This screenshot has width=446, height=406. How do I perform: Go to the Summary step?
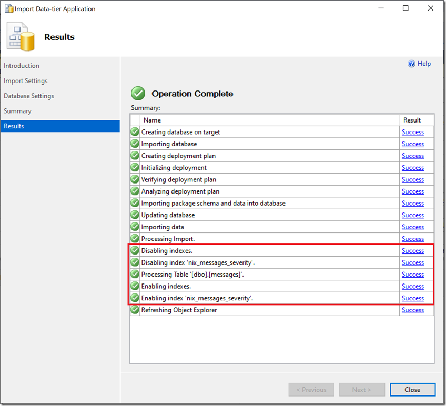tap(17, 111)
